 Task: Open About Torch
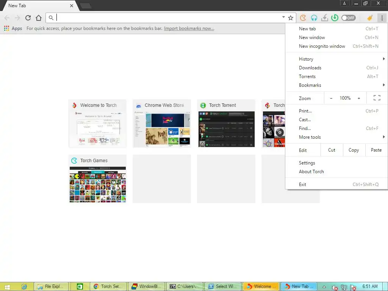pos(336,172)
